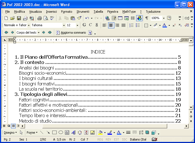Click the vertical scrollbar down arrow
195x143 pixels.
(191, 107)
